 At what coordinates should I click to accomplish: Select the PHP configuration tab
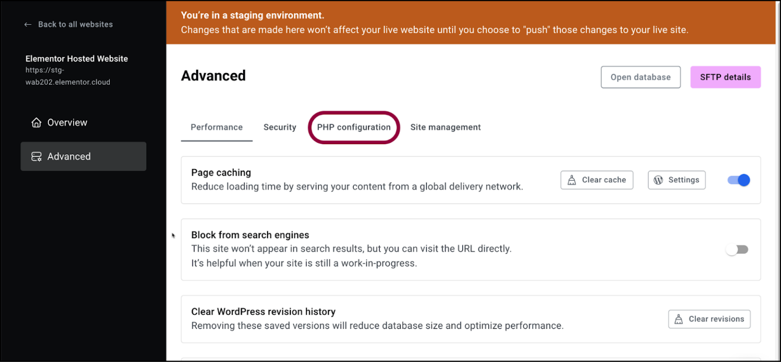pos(354,127)
